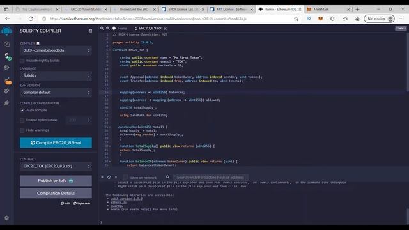Open the ethers.js link in terminal
The height and width of the screenshot is (230, 409).
[x=118, y=203]
